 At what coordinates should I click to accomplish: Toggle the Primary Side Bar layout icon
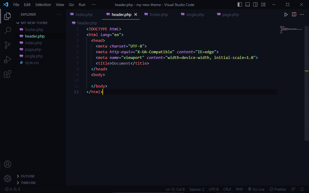(x=240, y=5)
